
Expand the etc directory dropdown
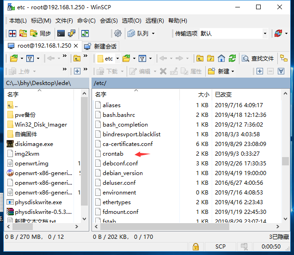[x=118, y=59]
